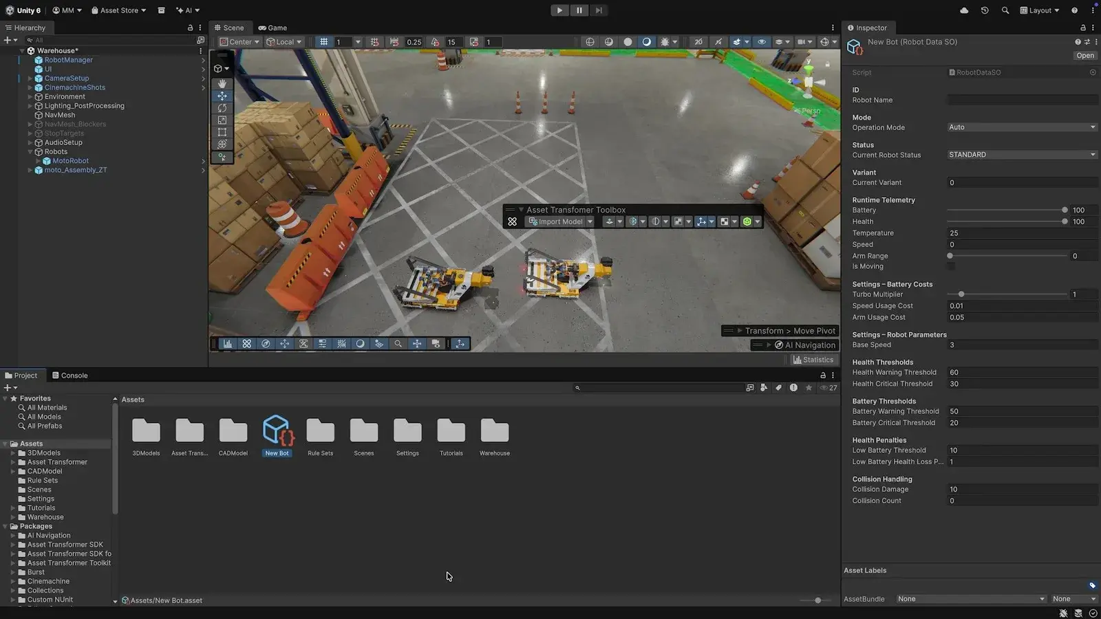Lock the Inspector panel

click(x=1082, y=28)
